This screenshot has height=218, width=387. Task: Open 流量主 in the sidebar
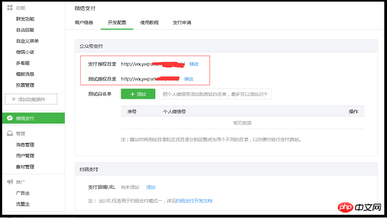pyautogui.click(x=23, y=204)
